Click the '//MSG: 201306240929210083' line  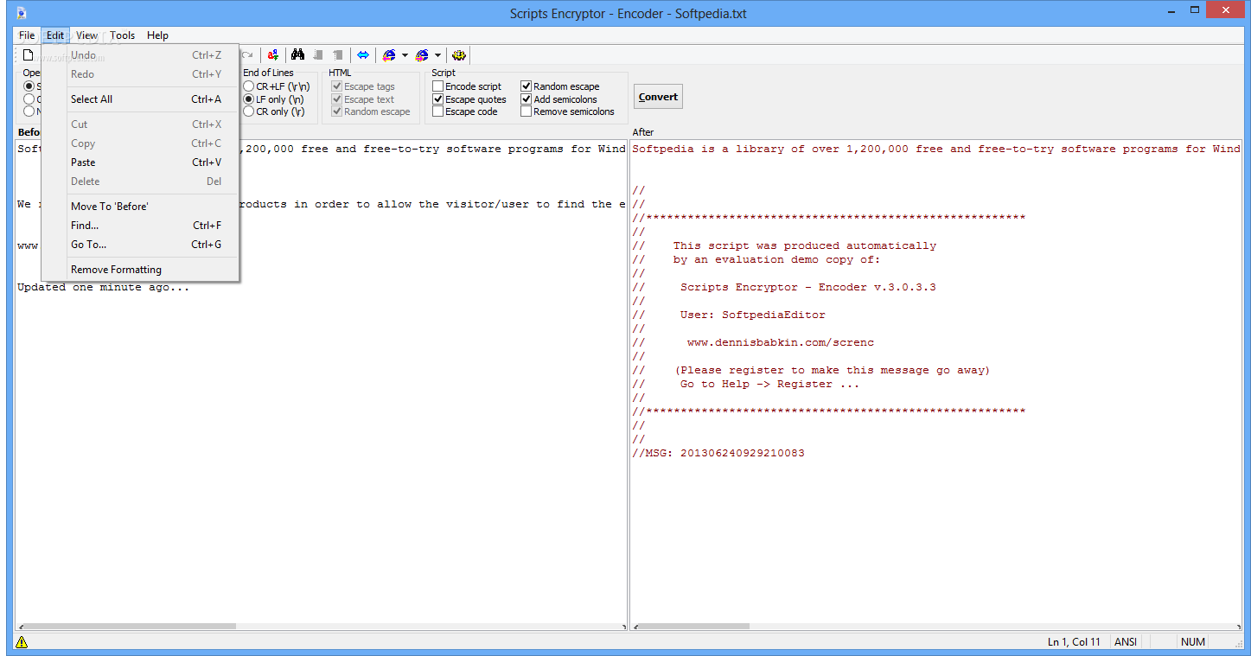(x=718, y=453)
